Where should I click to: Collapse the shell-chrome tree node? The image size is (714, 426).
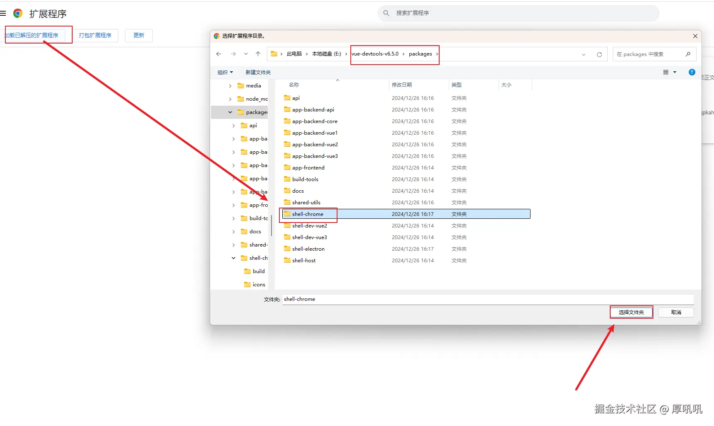coord(234,258)
